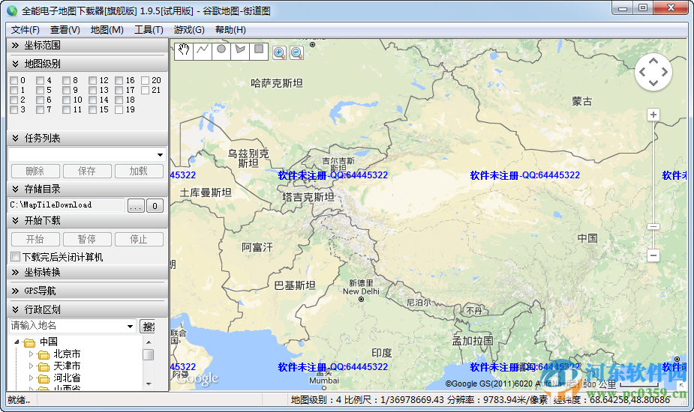Click the 停止 button
This screenshot has height=412, width=694.
[139, 239]
